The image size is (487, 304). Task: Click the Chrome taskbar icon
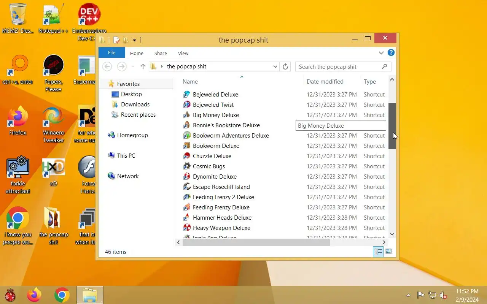(x=62, y=295)
